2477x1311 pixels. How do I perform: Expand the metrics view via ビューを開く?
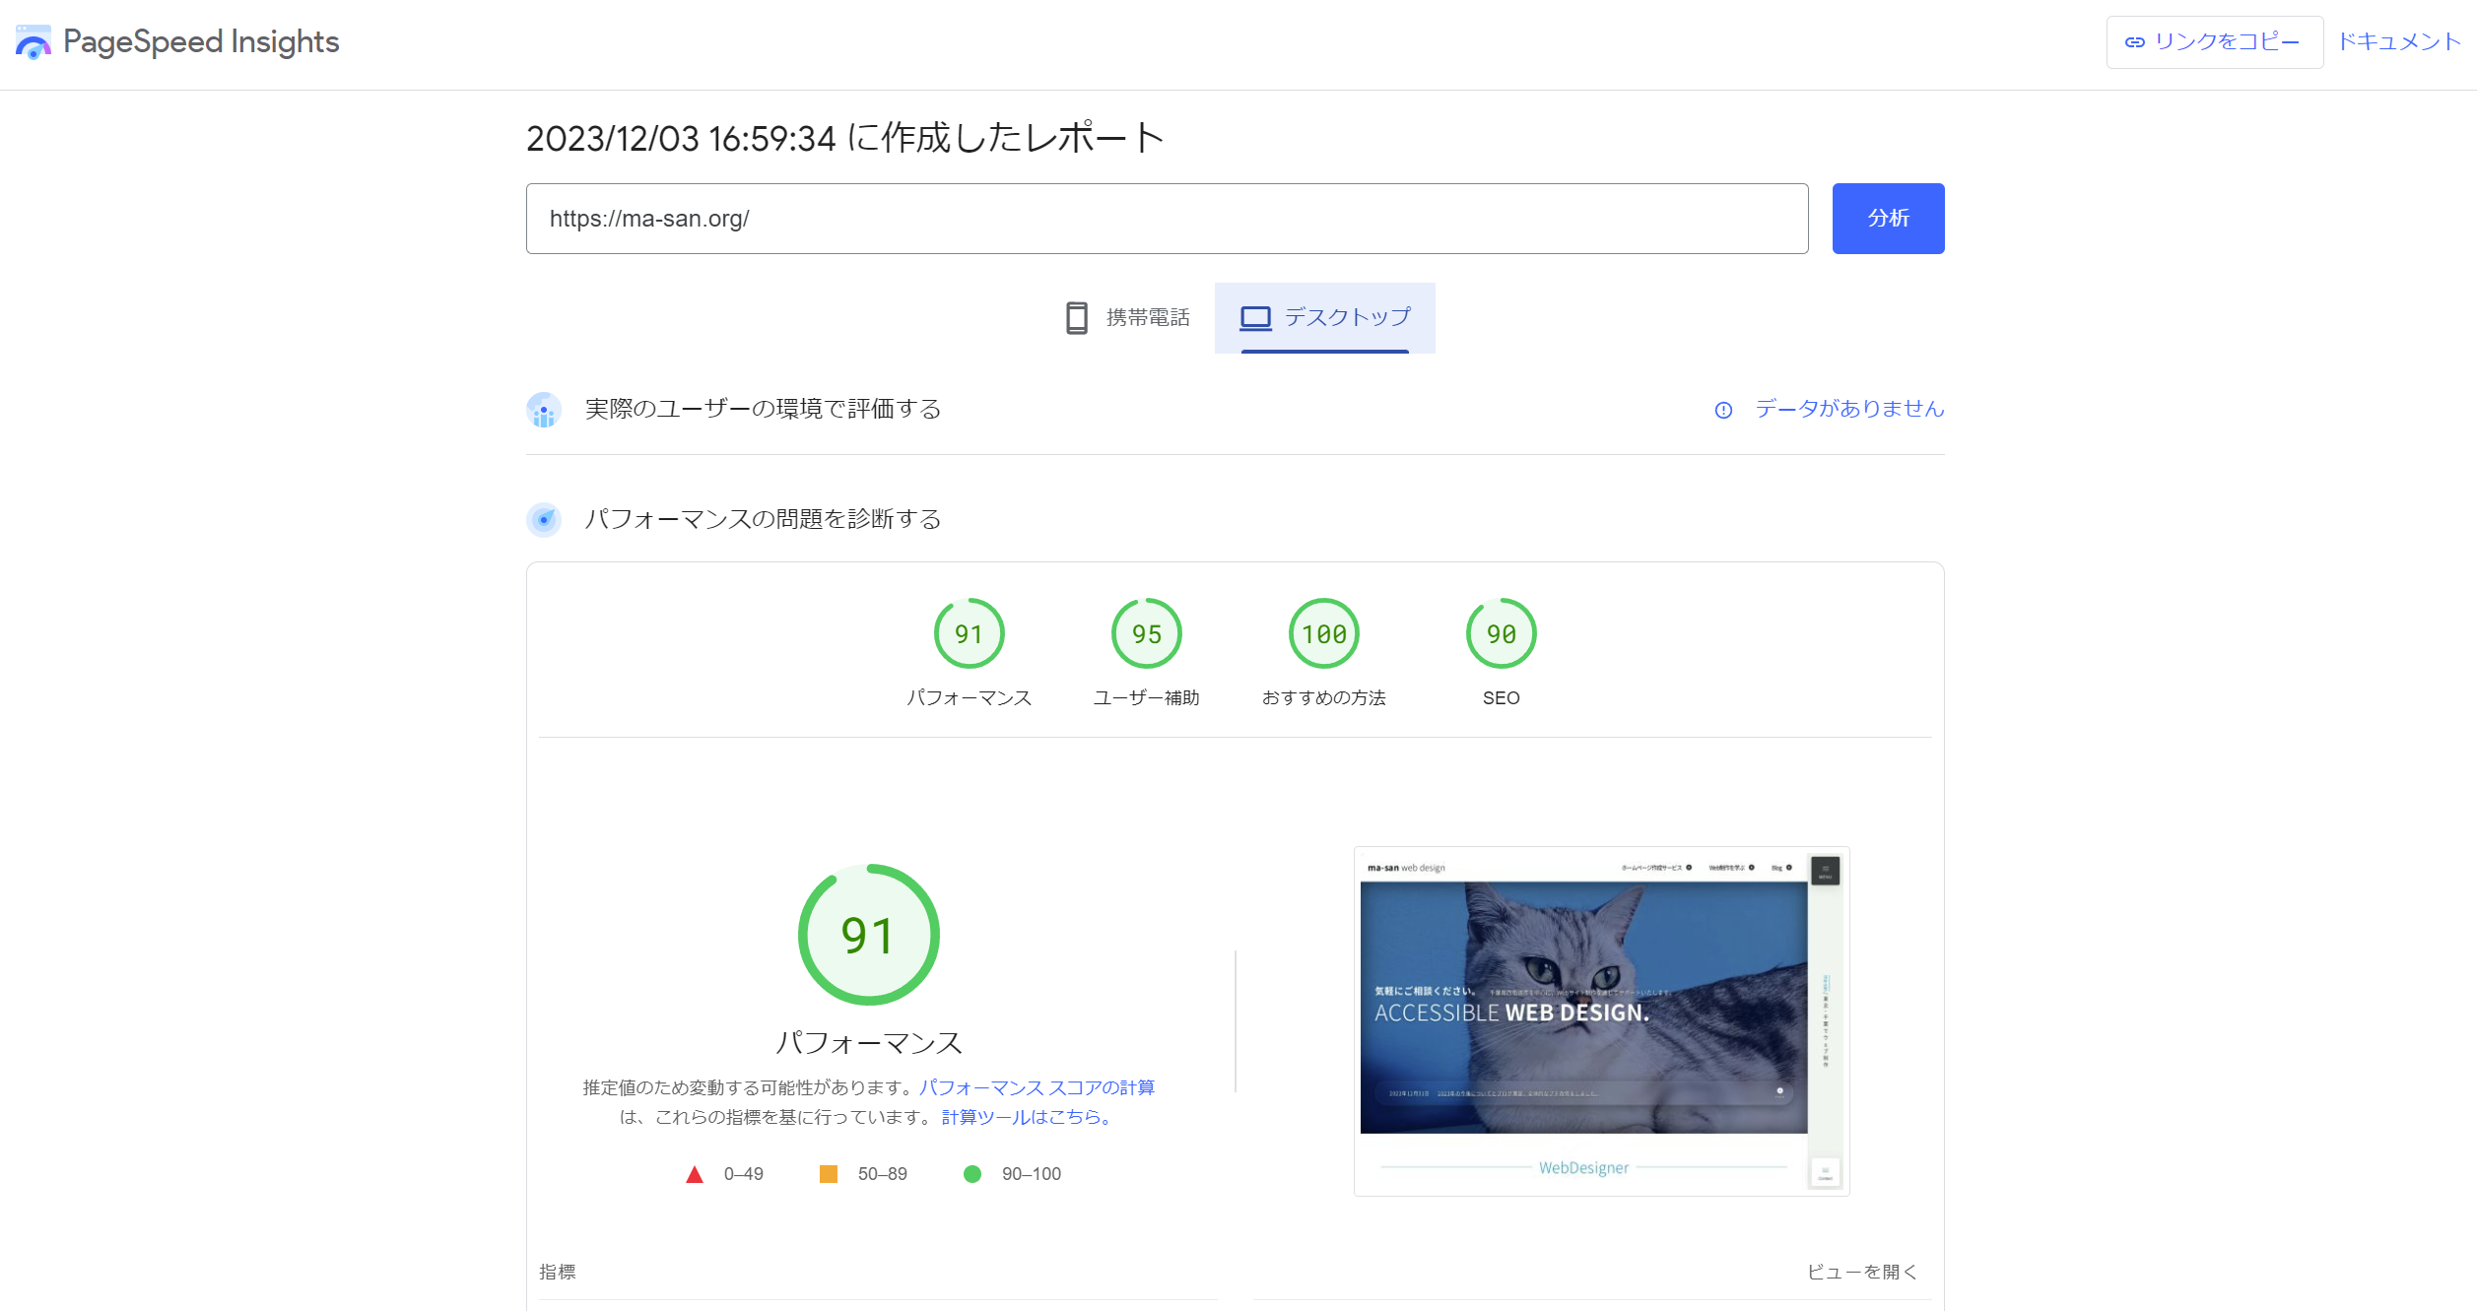pyautogui.click(x=1863, y=1272)
